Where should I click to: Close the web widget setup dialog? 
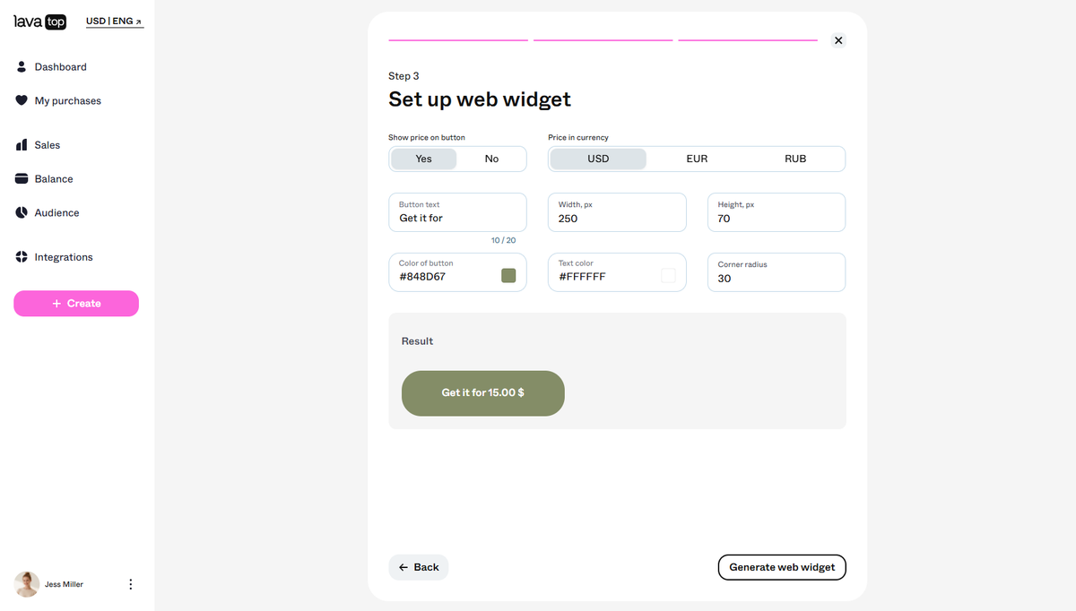click(x=837, y=40)
